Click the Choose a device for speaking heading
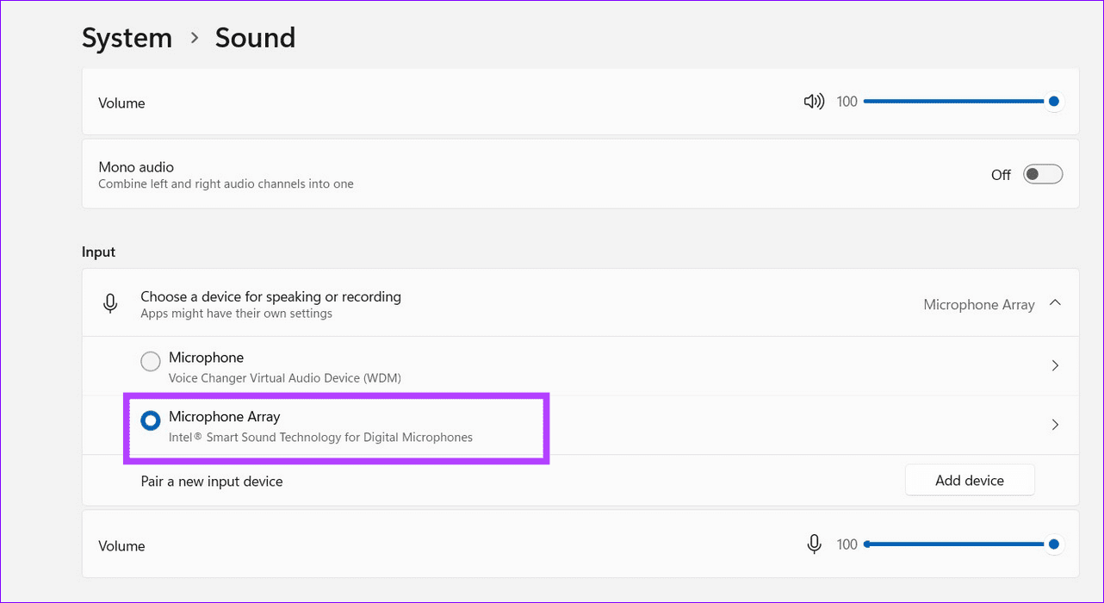This screenshot has width=1104, height=603. (x=270, y=296)
